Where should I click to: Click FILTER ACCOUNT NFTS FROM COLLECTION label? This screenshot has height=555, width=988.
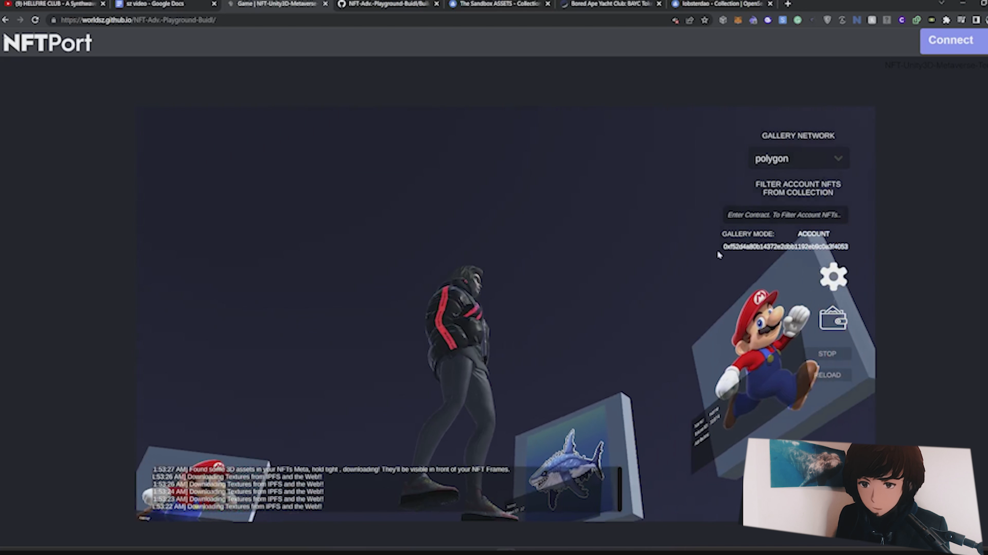click(798, 188)
